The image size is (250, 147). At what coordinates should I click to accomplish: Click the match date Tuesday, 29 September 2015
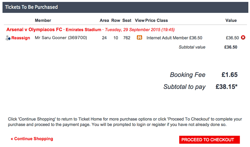pos(132,30)
